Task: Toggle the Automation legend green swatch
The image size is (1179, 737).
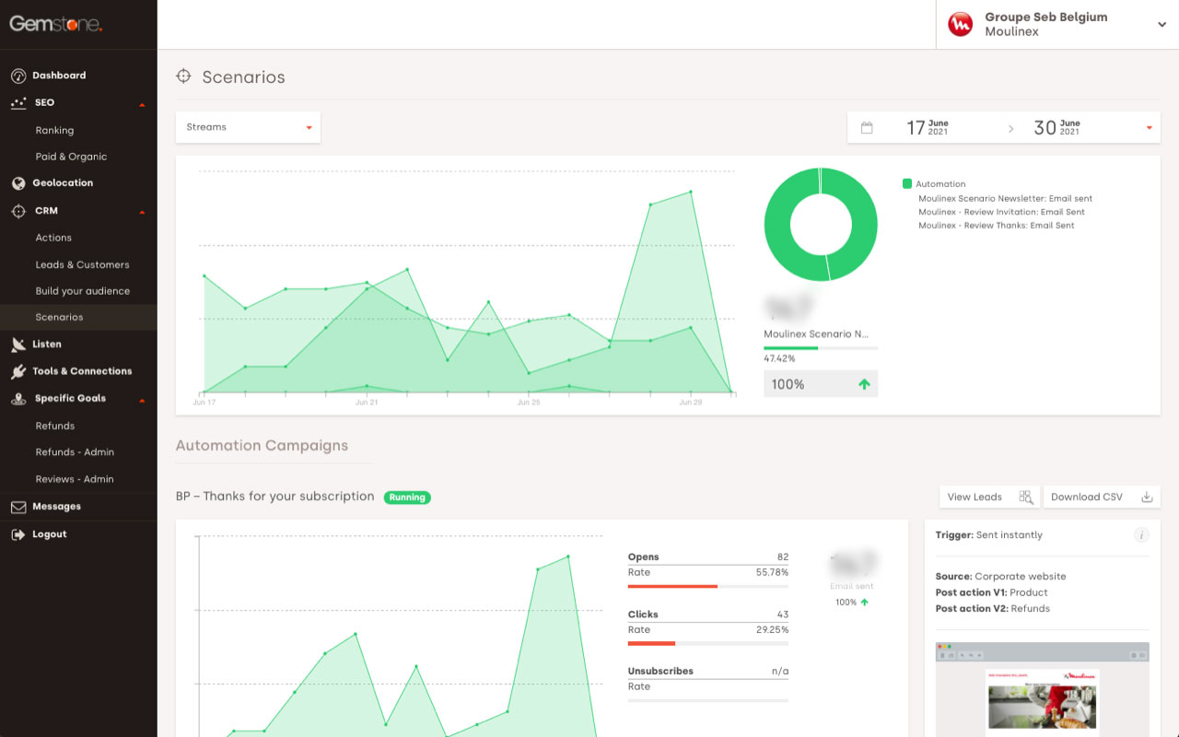Action: coord(907,184)
